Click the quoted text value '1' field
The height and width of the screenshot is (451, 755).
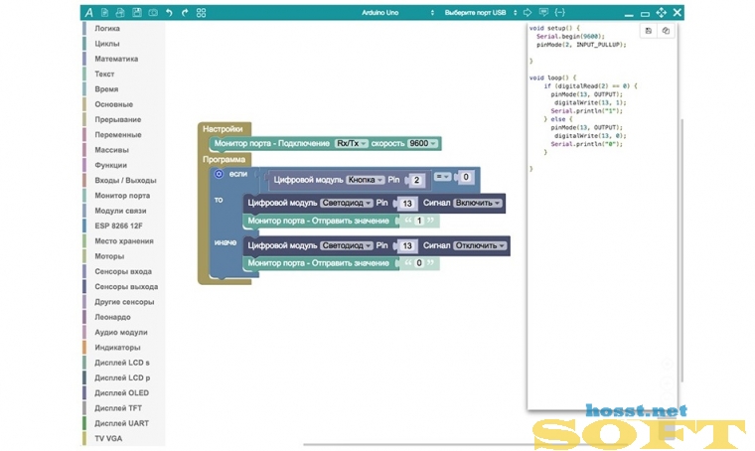point(419,221)
